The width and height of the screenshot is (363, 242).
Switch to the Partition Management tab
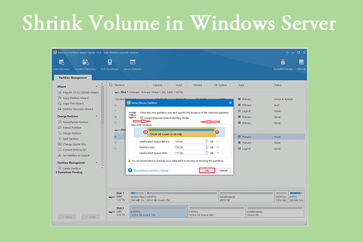point(73,77)
